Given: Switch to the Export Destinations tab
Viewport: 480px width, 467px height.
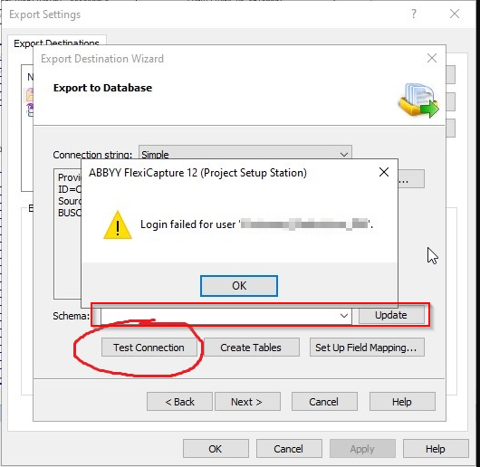Looking at the screenshot, I should tap(57, 43).
